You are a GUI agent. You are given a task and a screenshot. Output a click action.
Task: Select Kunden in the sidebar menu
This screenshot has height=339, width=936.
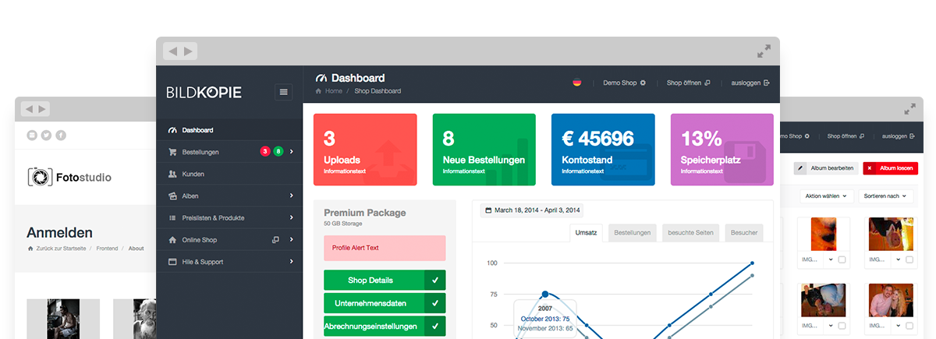tap(229, 174)
